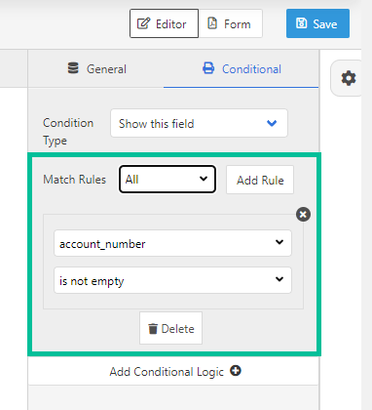Click the gear settings icon
The height and width of the screenshot is (410, 372).
pos(349,78)
